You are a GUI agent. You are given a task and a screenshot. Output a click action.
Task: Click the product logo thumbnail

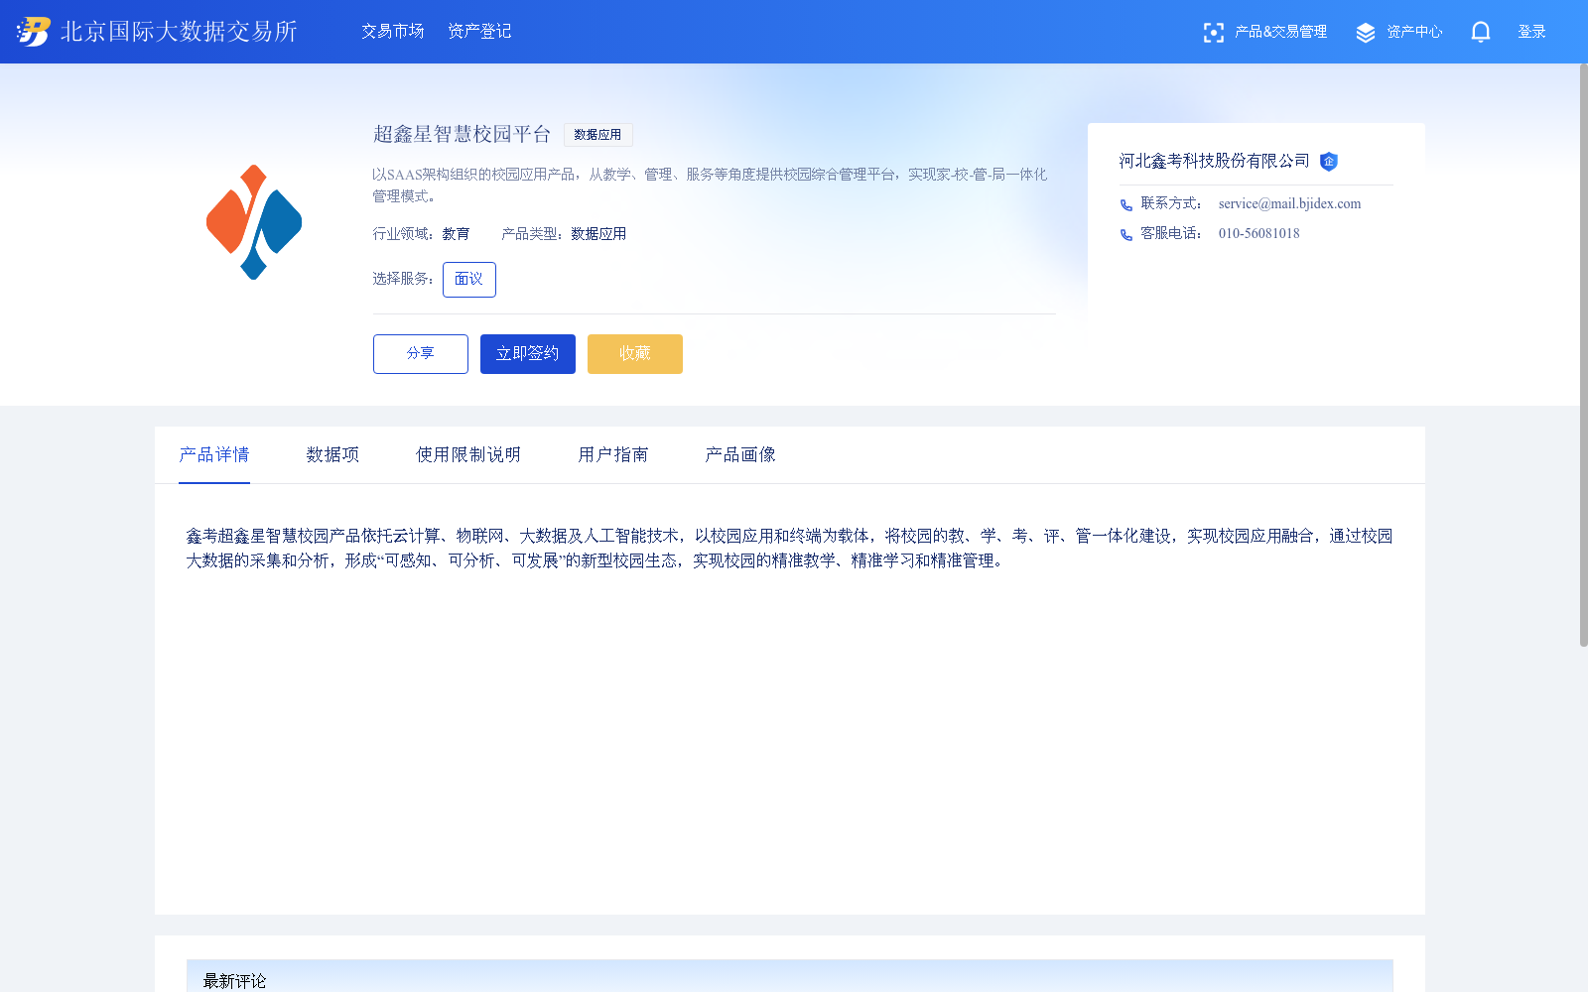(254, 222)
